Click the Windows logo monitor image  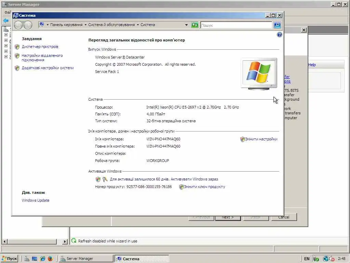[x=259, y=74]
